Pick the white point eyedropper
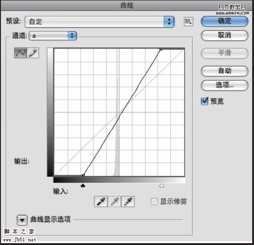Image resolution: width=254 pixels, height=245 pixels. tap(128, 202)
